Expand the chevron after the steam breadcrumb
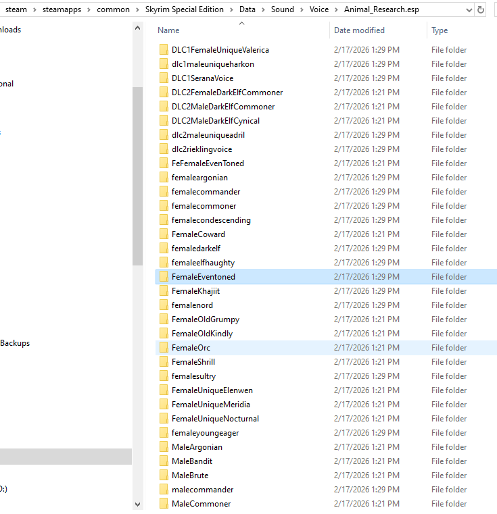This screenshot has height=514, width=497. (x=34, y=10)
